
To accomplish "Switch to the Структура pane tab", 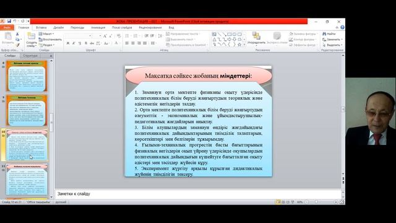I will 30,56.
